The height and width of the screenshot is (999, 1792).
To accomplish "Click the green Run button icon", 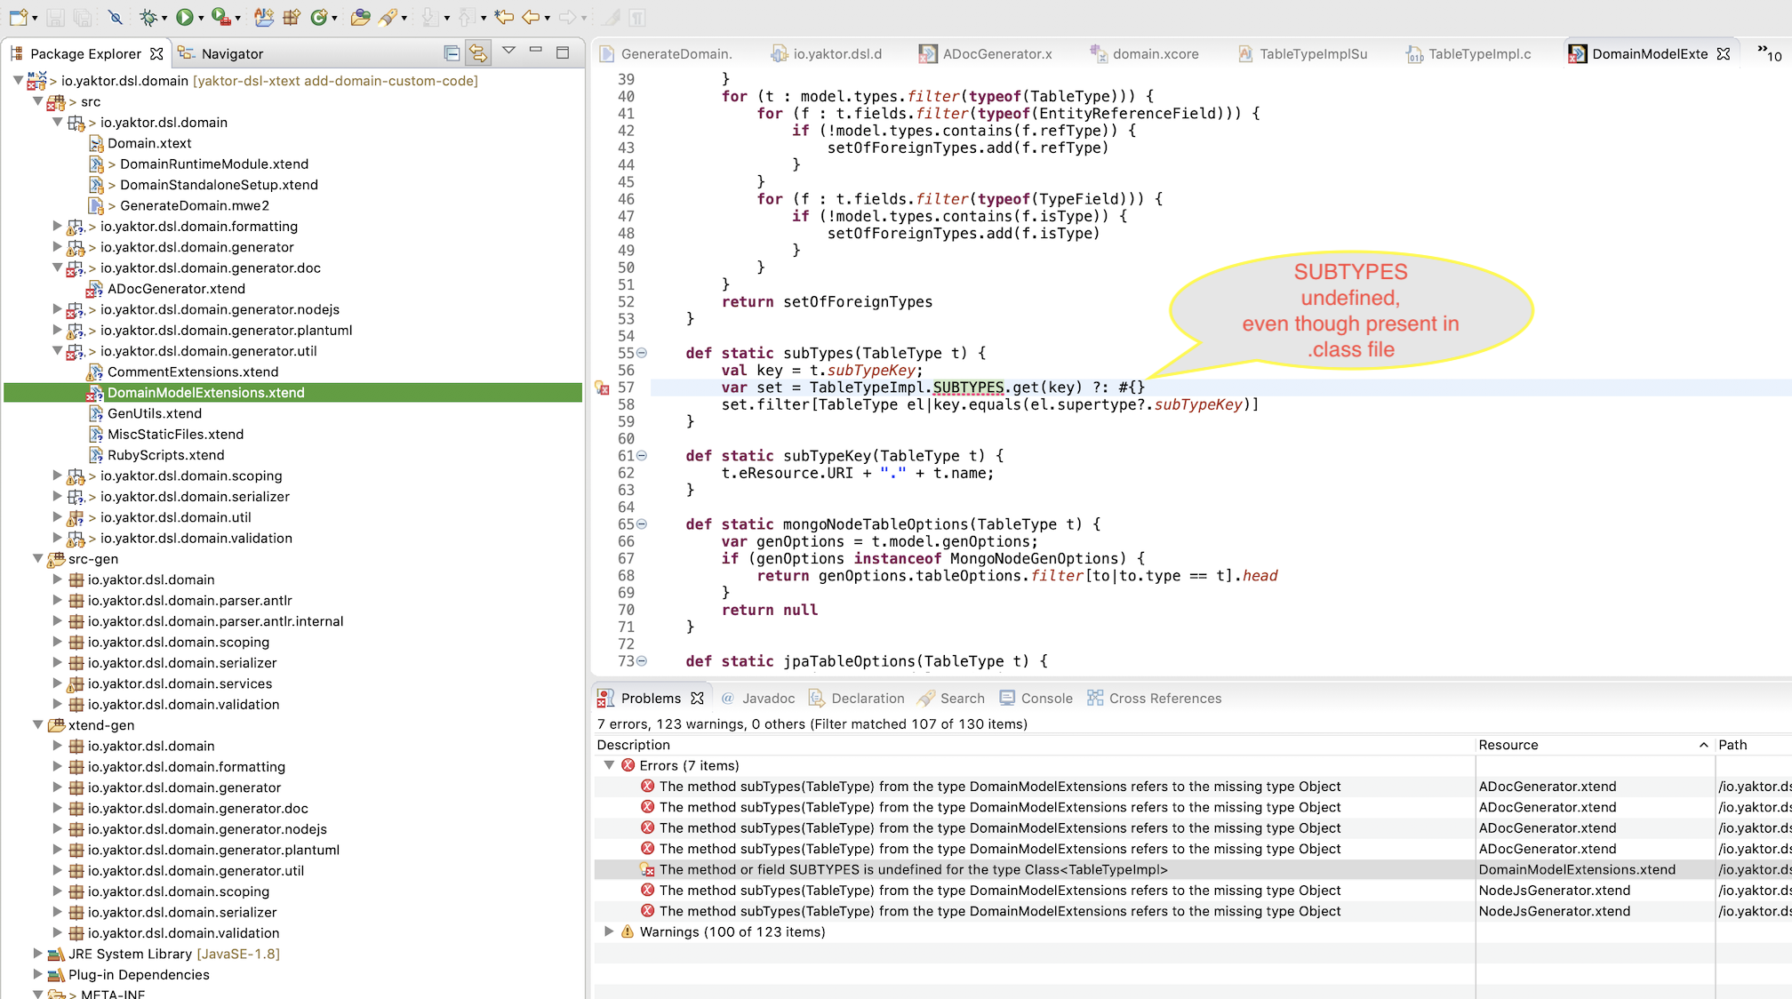I will coord(184,17).
